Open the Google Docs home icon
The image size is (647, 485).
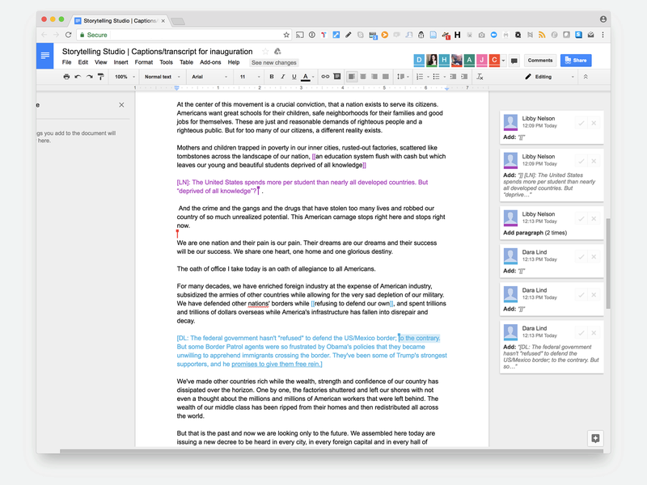click(45, 56)
